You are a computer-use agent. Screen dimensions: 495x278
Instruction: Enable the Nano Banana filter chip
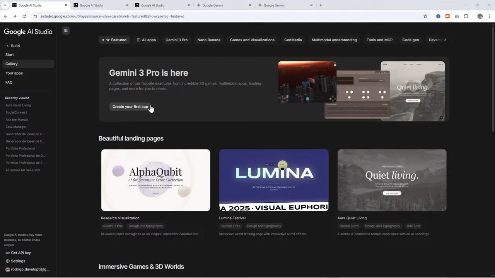[209, 40]
